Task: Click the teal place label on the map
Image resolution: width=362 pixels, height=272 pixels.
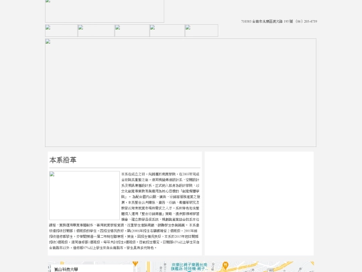Action: click(189, 267)
